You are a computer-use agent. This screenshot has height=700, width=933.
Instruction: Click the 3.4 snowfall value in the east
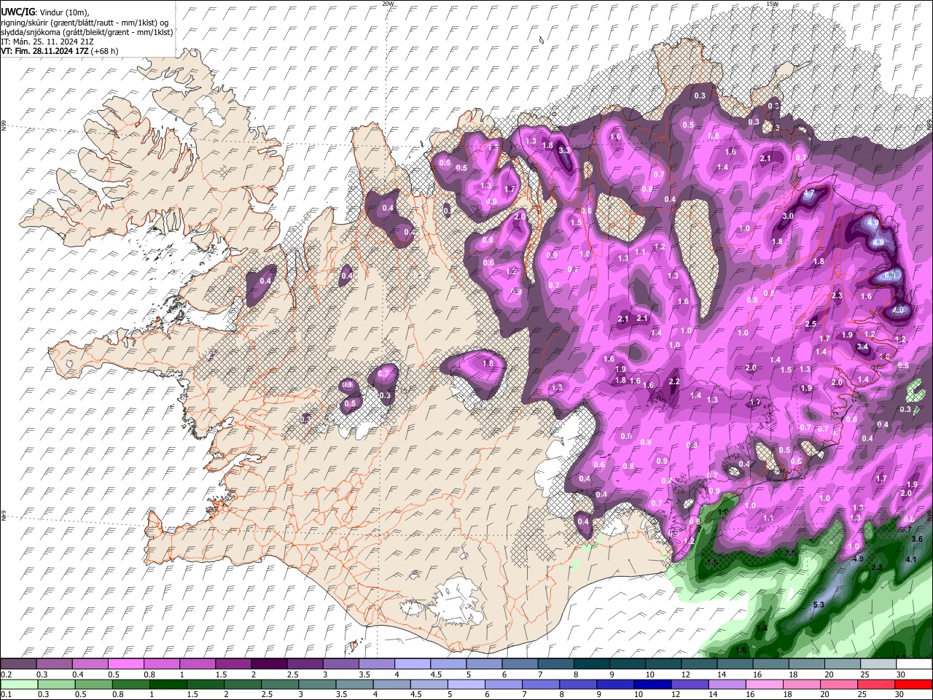click(862, 347)
